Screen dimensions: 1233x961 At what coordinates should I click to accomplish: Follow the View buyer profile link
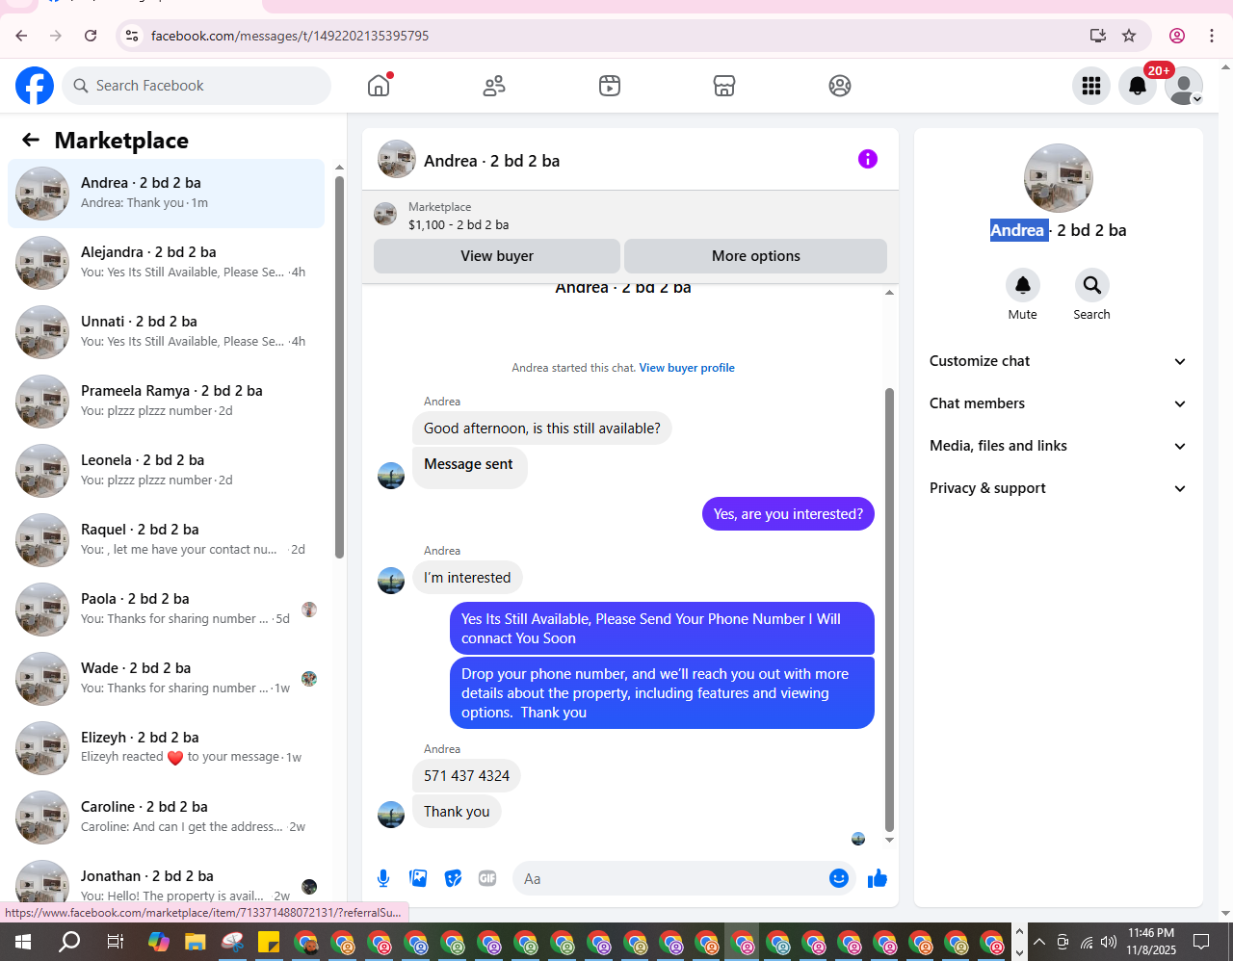(x=687, y=368)
